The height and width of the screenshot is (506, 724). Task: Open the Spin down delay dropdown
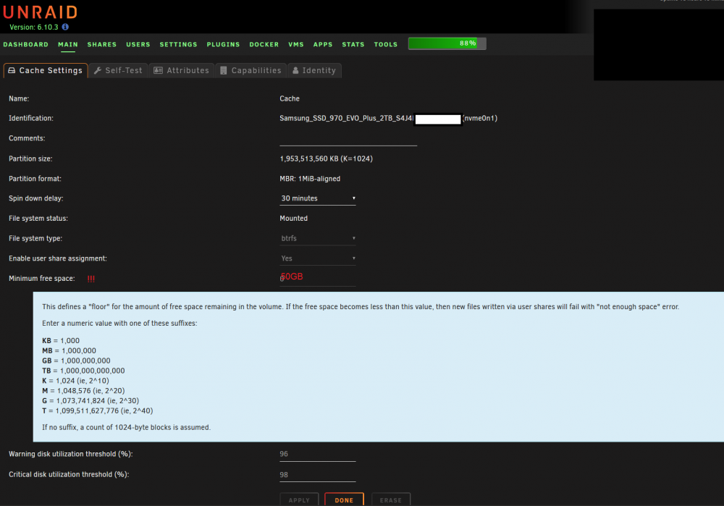pos(318,198)
